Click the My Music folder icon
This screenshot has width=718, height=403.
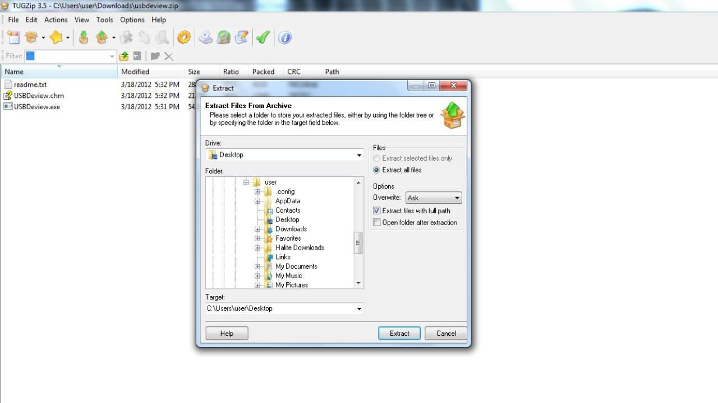pyautogui.click(x=269, y=276)
